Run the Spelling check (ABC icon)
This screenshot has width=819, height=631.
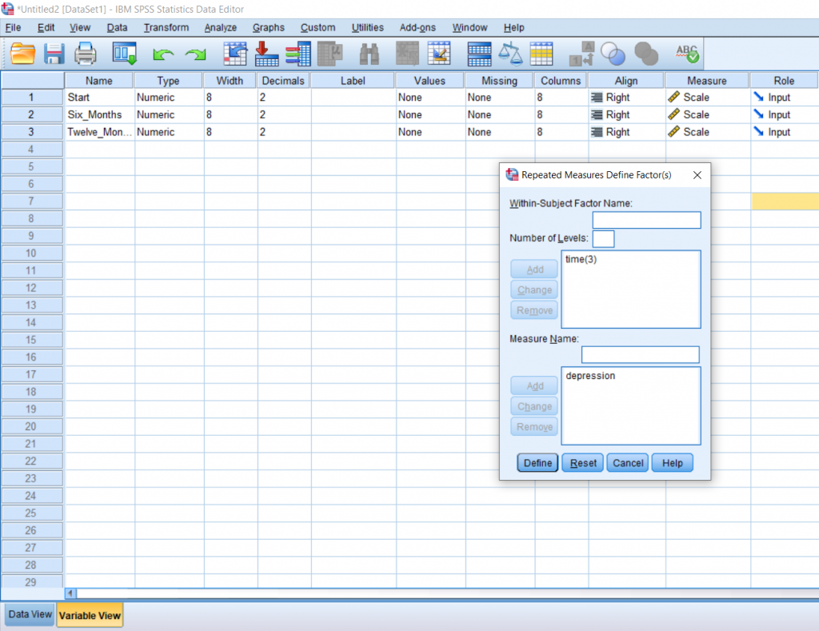coord(685,54)
